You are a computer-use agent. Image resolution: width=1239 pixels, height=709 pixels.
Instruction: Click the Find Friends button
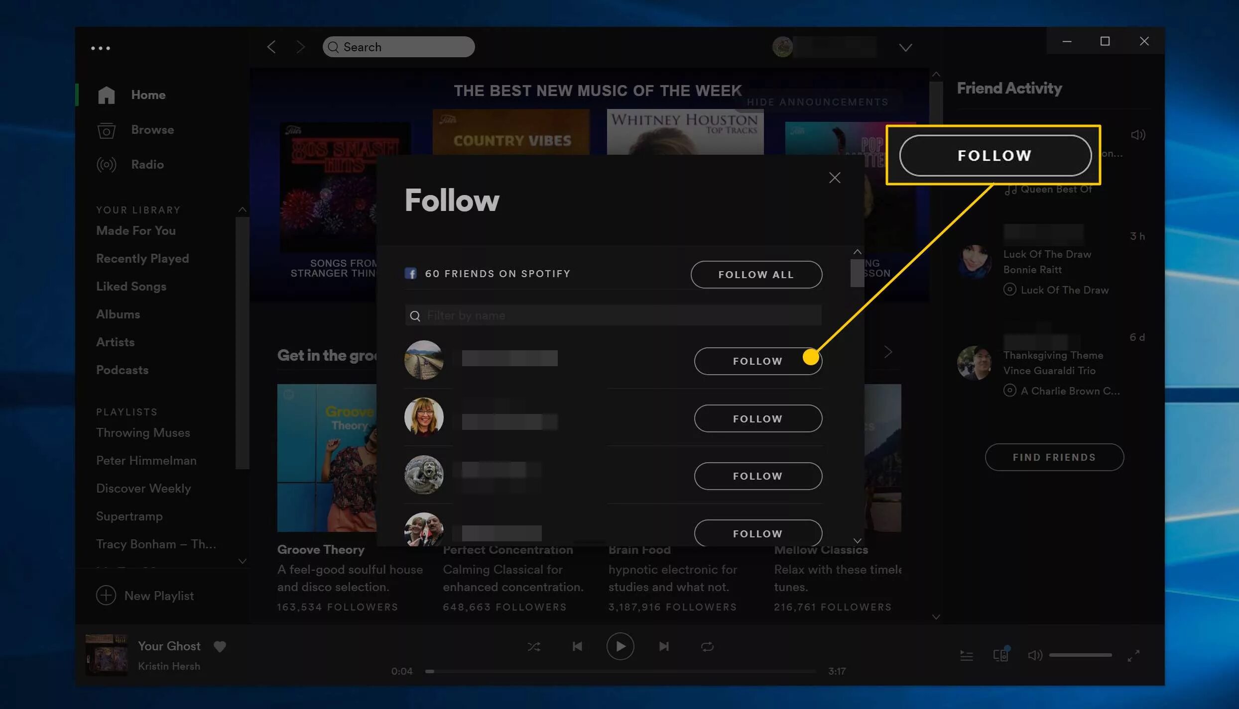(x=1054, y=457)
